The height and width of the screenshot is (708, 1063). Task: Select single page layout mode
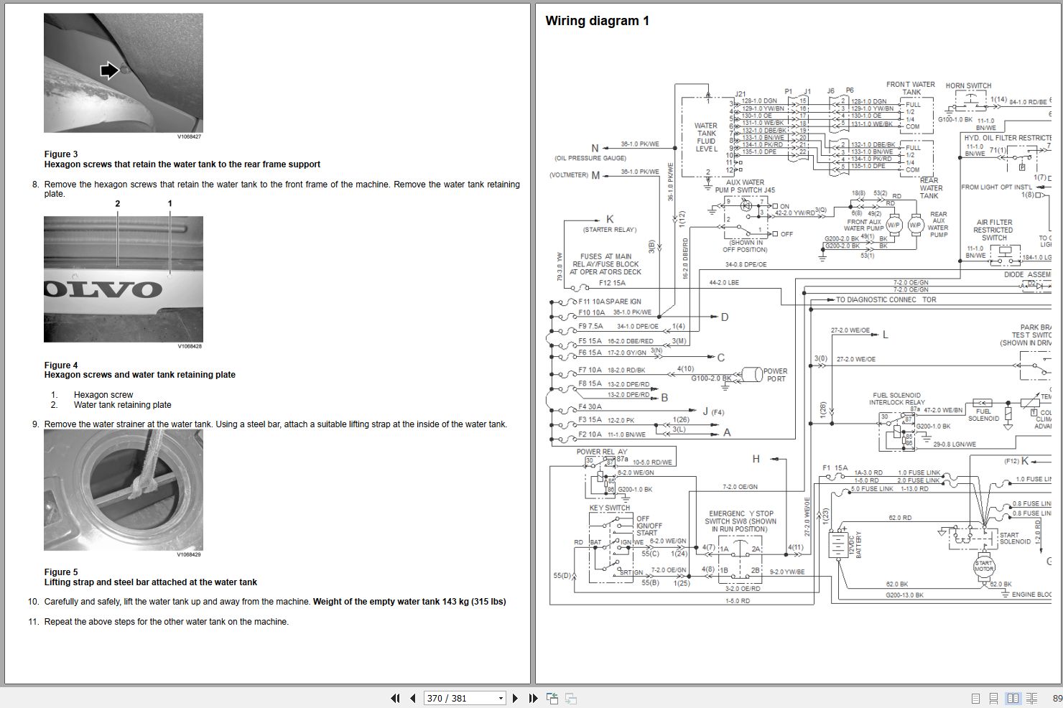point(975,698)
